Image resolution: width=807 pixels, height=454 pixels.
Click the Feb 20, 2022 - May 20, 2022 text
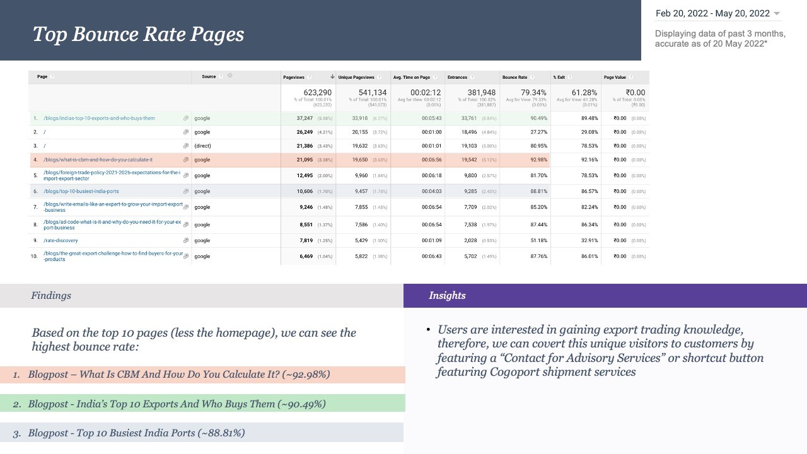(712, 13)
